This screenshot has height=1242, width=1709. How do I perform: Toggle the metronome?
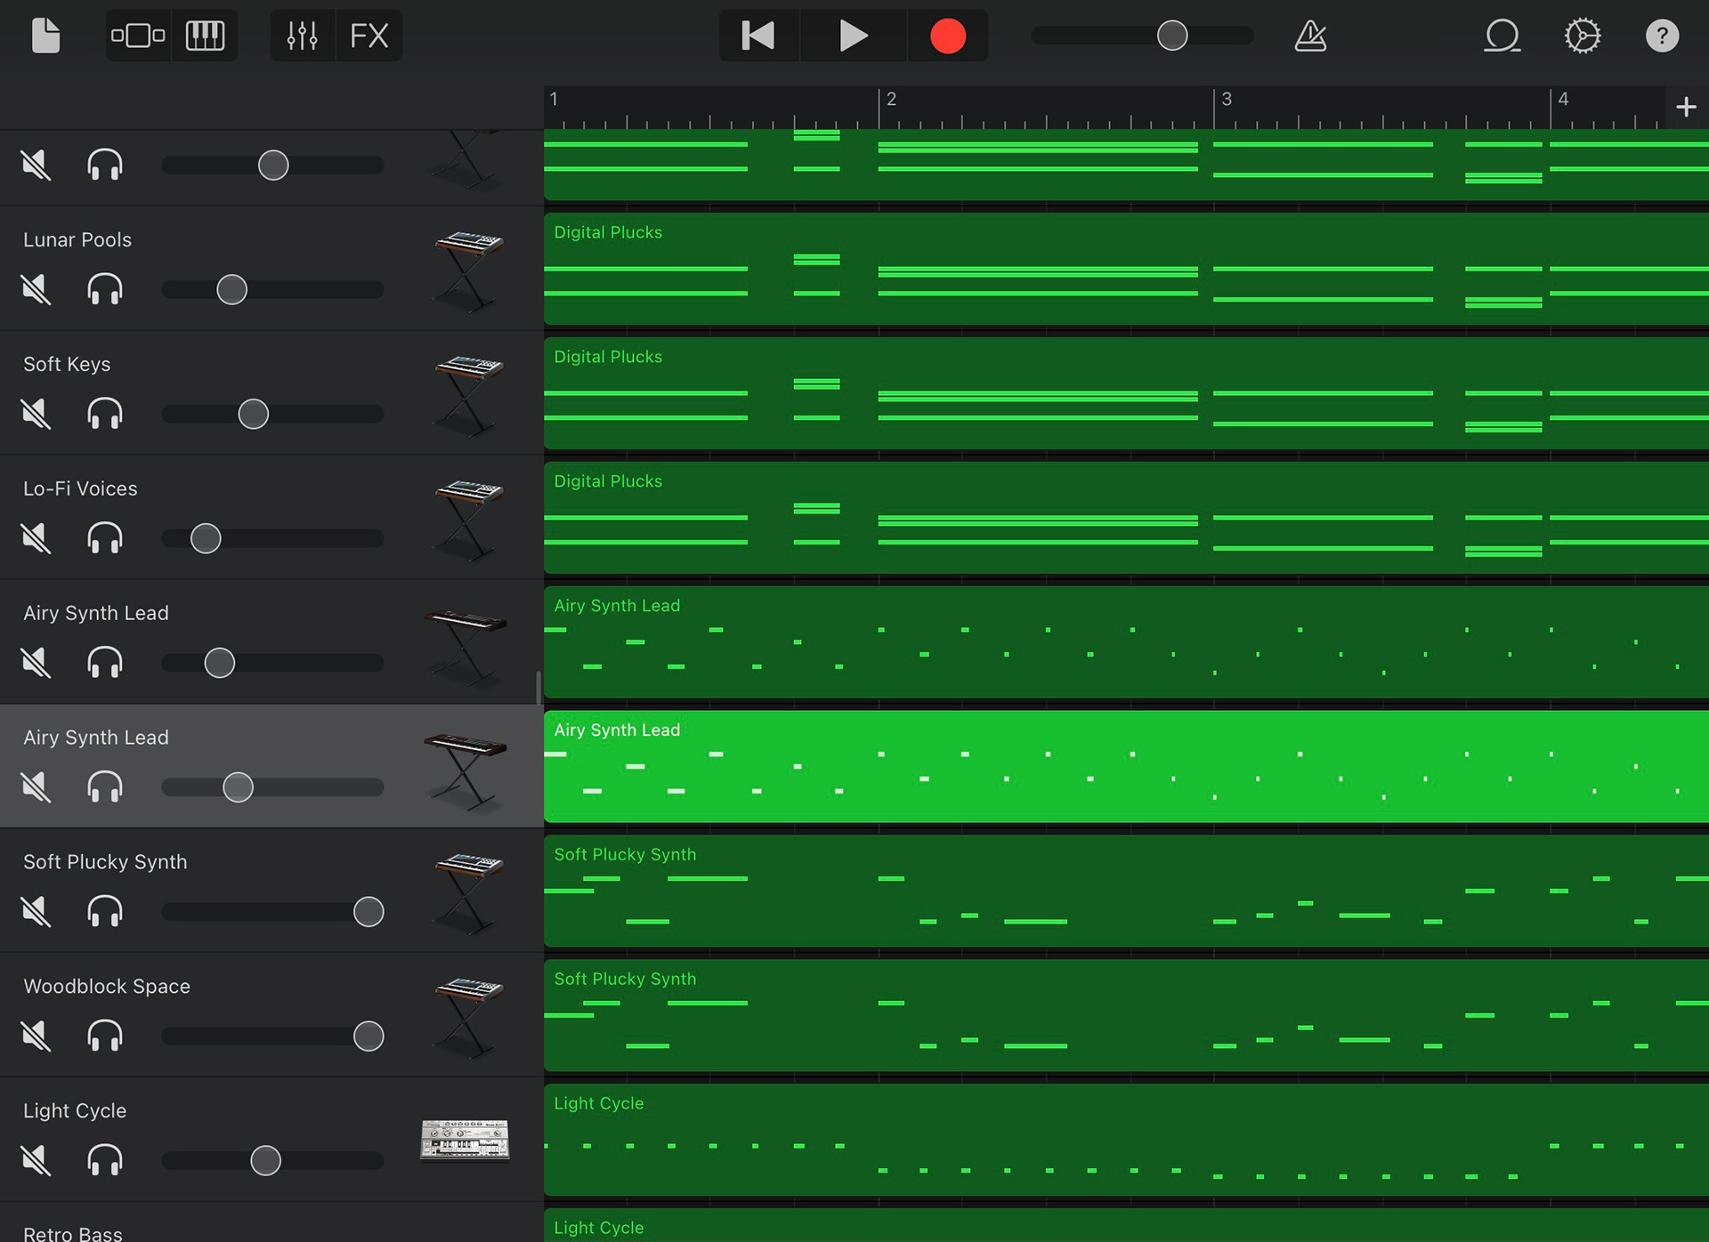(1310, 36)
